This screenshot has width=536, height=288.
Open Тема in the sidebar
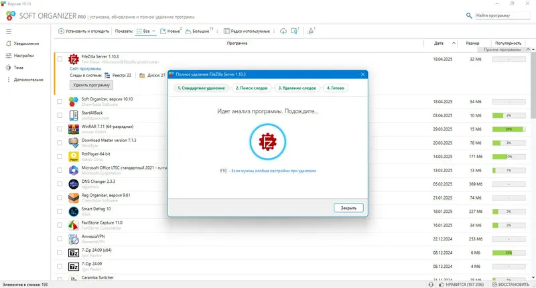point(15,68)
